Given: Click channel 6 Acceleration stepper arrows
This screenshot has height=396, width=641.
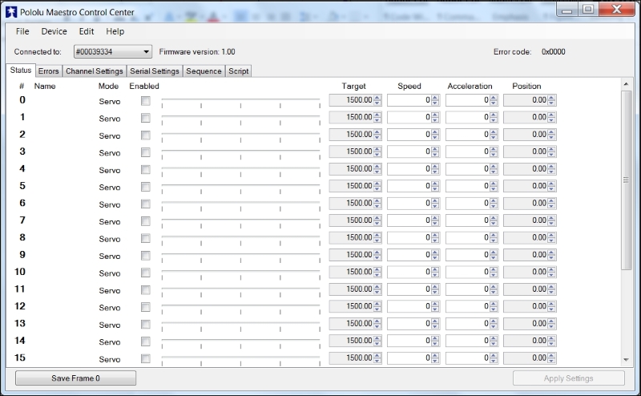Looking at the screenshot, I should click(494, 204).
